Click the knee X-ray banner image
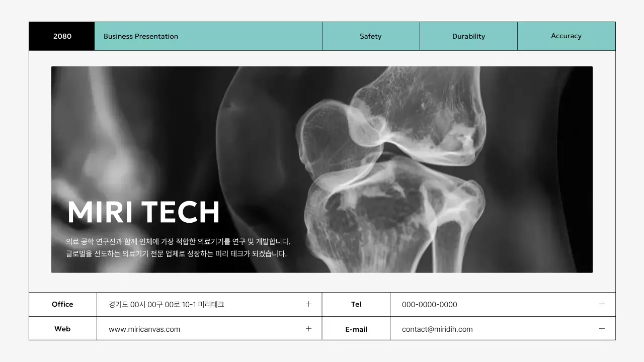Image resolution: width=644 pixels, height=362 pixels. [392, 151]
